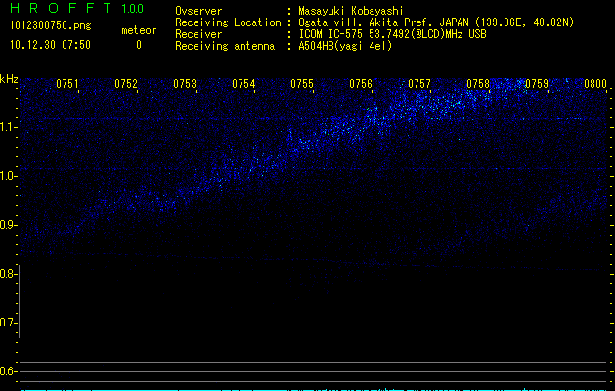Click the 1.1 kHz axis label
Screen dimensions: 615x391
click(x=8, y=127)
